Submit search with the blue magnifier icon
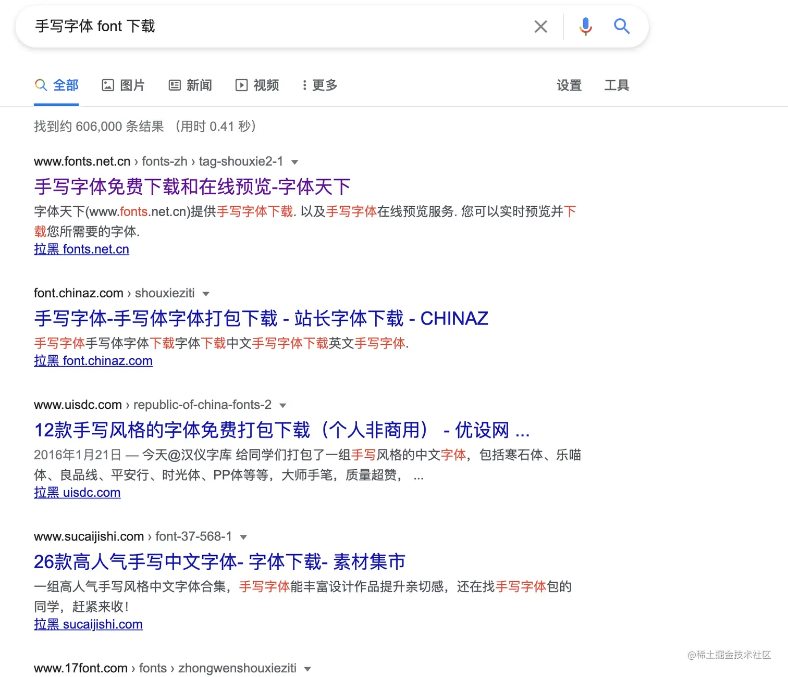 point(622,26)
